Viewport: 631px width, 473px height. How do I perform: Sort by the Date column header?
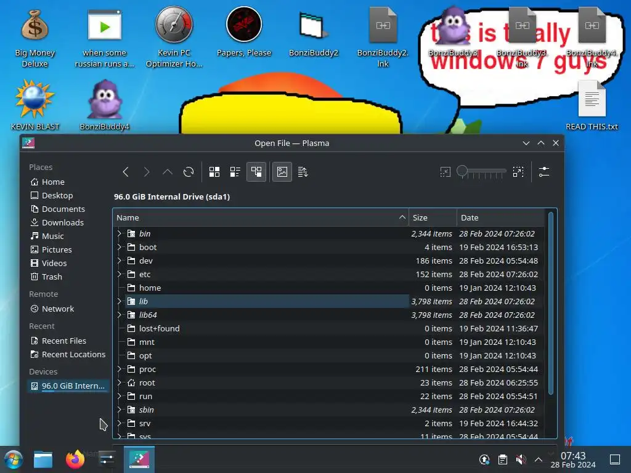pyautogui.click(x=500, y=217)
